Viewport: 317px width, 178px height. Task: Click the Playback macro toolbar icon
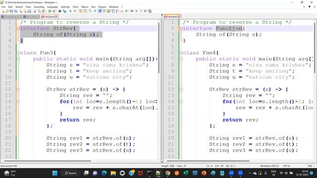[141, 11]
